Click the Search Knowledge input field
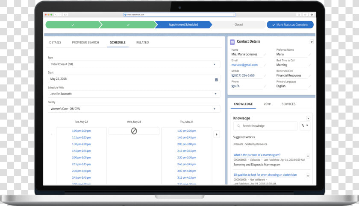 (265, 126)
